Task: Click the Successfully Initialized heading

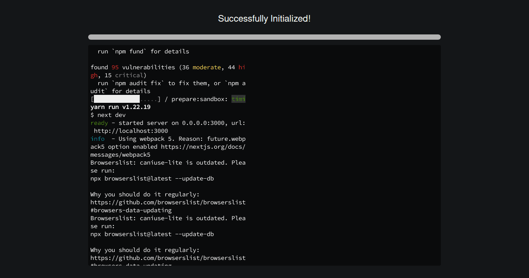Action: coord(264,19)
